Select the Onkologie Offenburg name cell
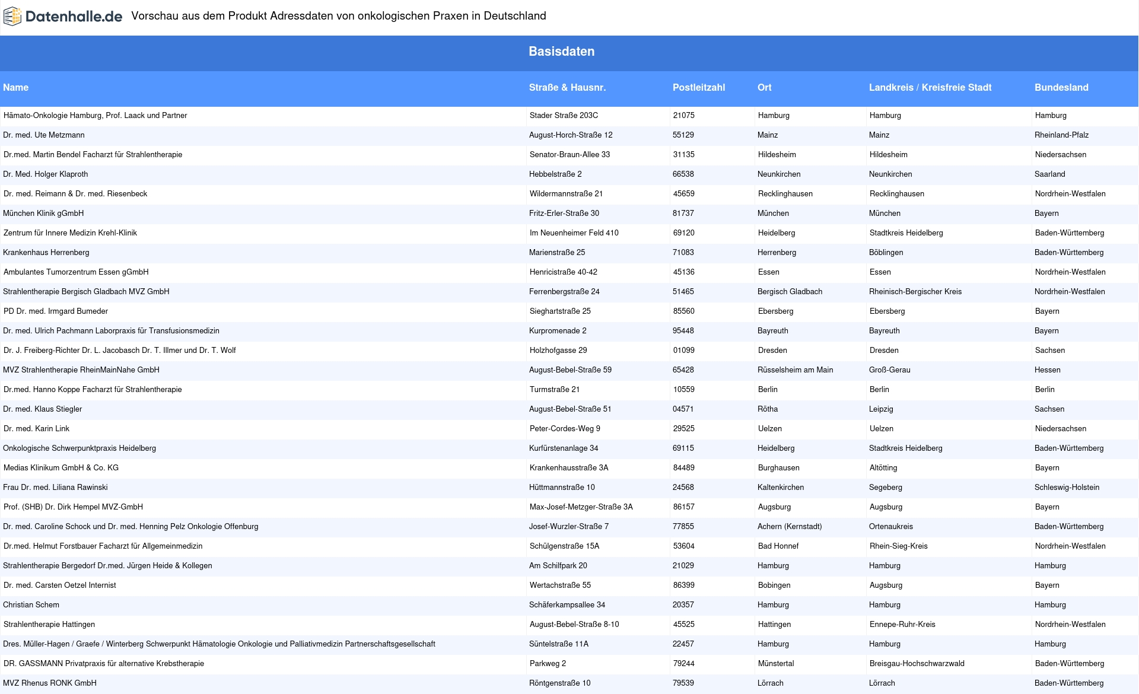The width and height of the screenshot is (1139, 694). (131, 527)
